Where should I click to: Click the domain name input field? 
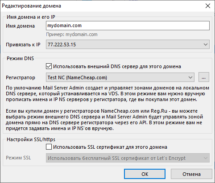[x=128, y=25]
